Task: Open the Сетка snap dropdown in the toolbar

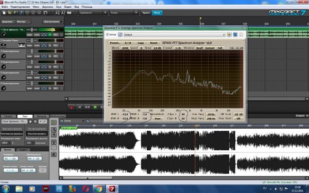Action: click(124, 13)
